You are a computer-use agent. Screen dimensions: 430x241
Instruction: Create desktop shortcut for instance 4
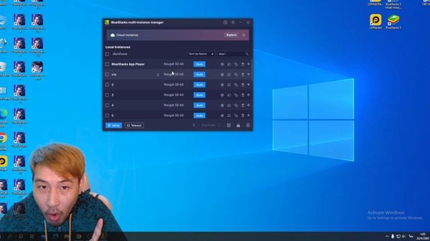pyautogui.click(x=229, y=105)
